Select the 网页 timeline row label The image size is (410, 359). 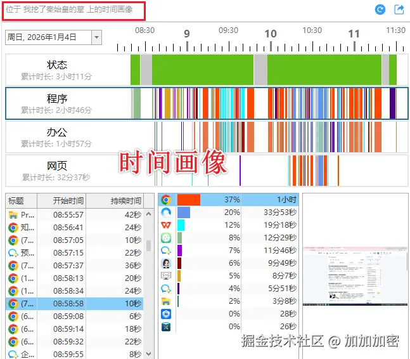(x=57, y=166)
